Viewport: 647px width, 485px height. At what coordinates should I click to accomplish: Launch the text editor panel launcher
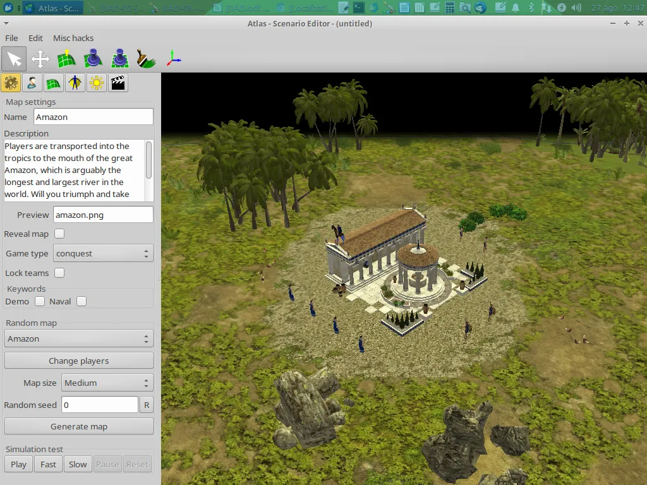tap(343, 8)
